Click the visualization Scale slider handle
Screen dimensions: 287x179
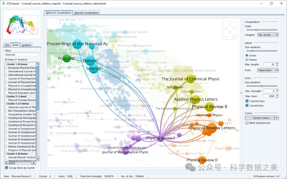(256, 30)
